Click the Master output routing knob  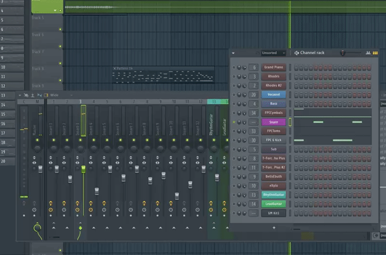(x=37, y=228)
